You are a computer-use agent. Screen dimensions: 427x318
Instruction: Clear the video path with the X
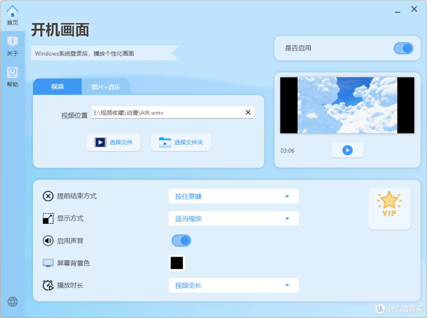coord(248,112)
